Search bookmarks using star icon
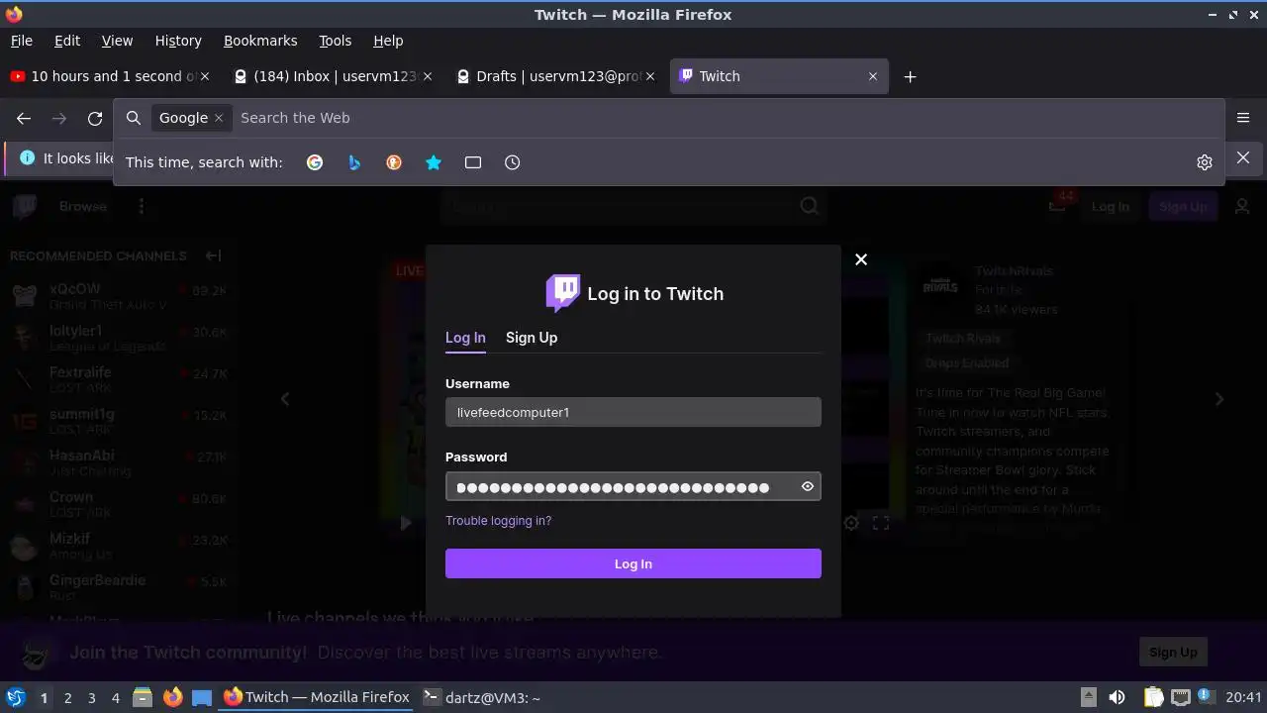The width and height of the screenshot is (1267, 713). (434, 162)
